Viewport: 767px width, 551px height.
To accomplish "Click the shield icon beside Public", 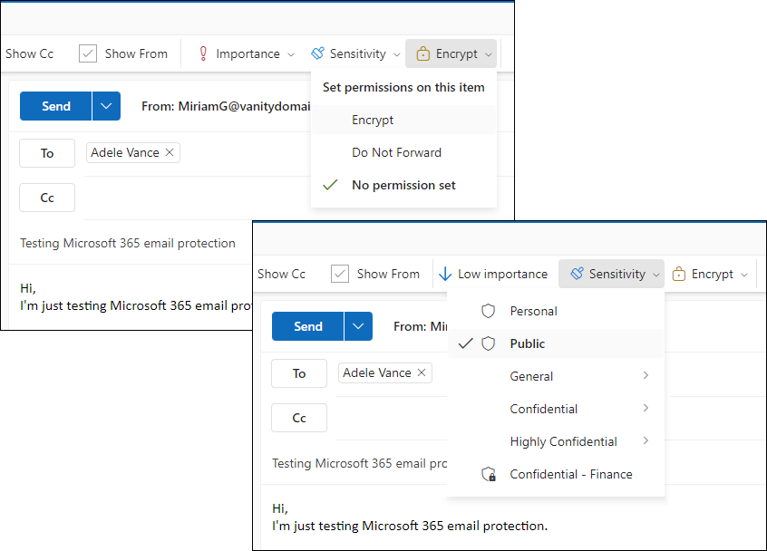I will [x=488, y=343].
